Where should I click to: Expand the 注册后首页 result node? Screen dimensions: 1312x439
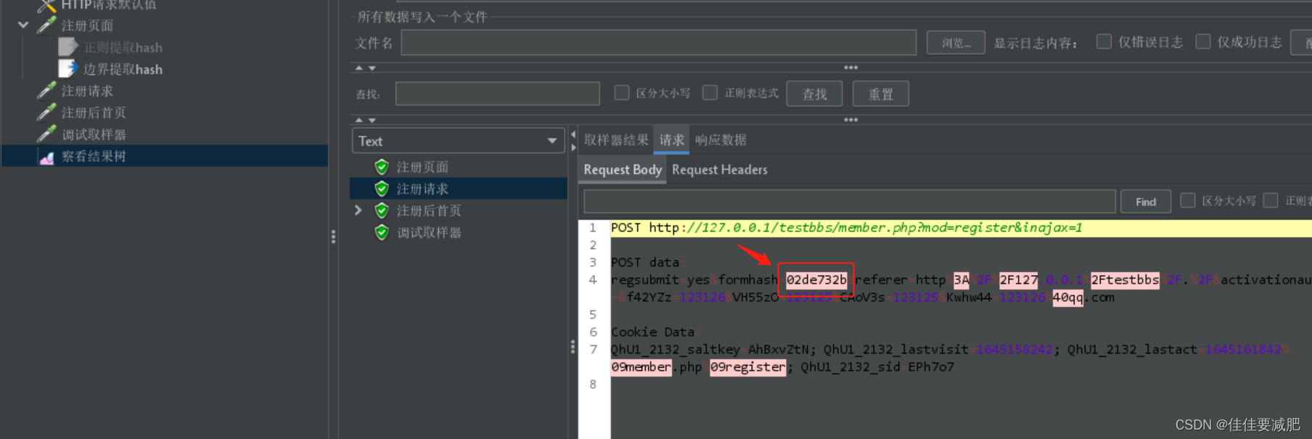click(358, 210)
